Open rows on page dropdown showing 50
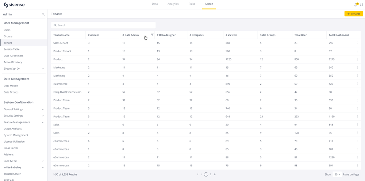 337,174
